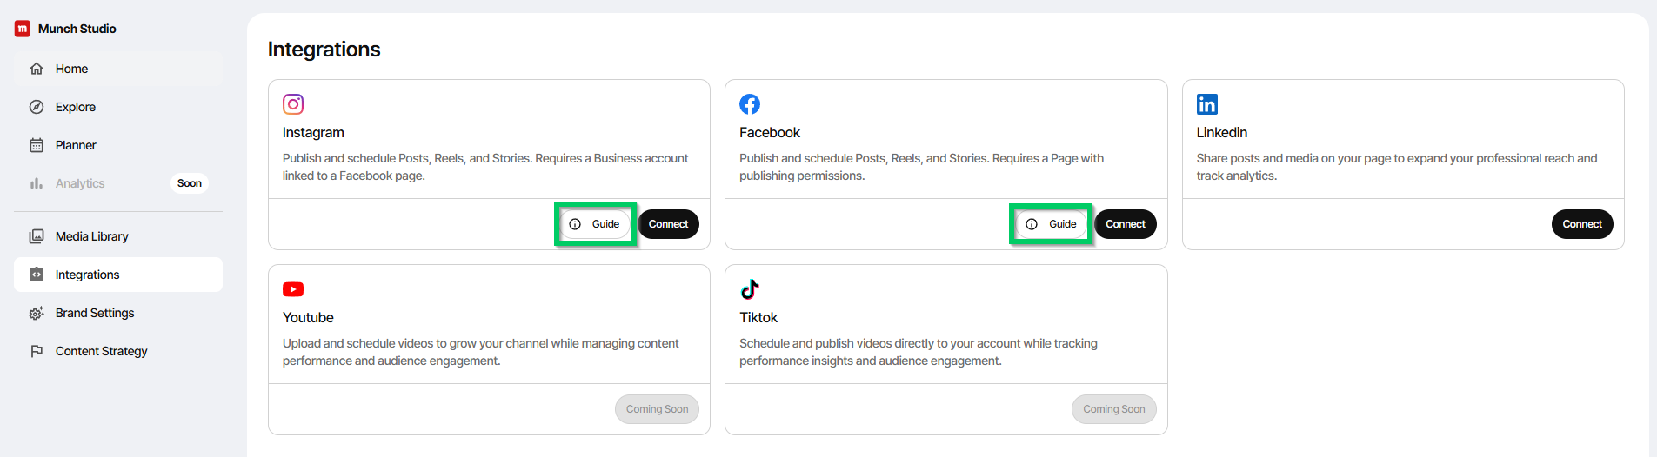Click the Explore compass icon

click(x=37, y=107)
